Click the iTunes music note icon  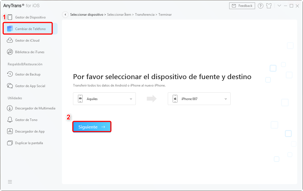point(10,52)
